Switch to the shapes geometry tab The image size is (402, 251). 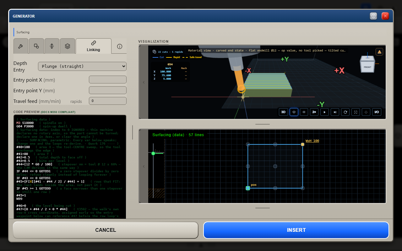(36, 46)
